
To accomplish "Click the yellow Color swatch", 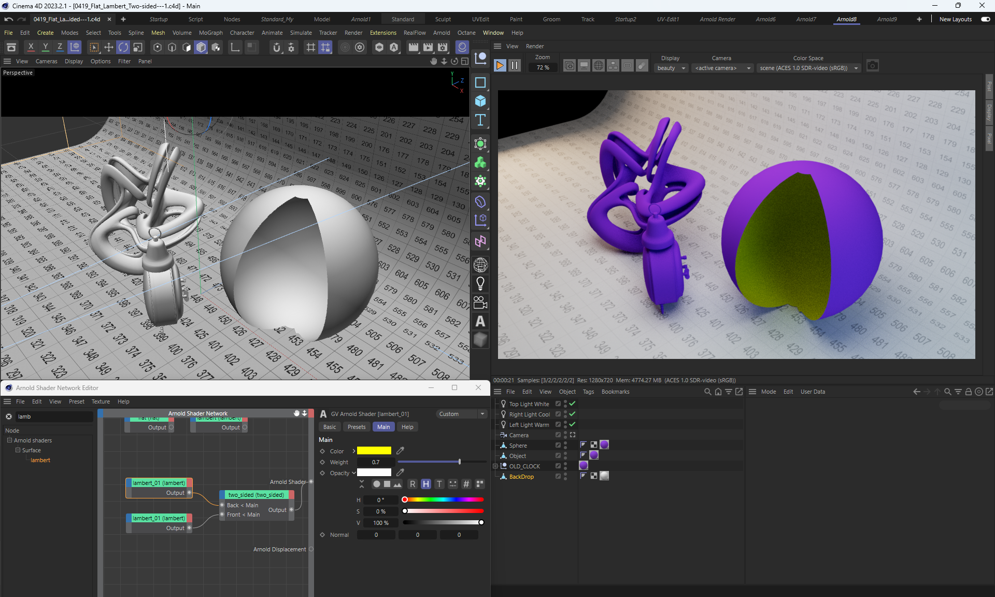I will (x=374, y=451).
